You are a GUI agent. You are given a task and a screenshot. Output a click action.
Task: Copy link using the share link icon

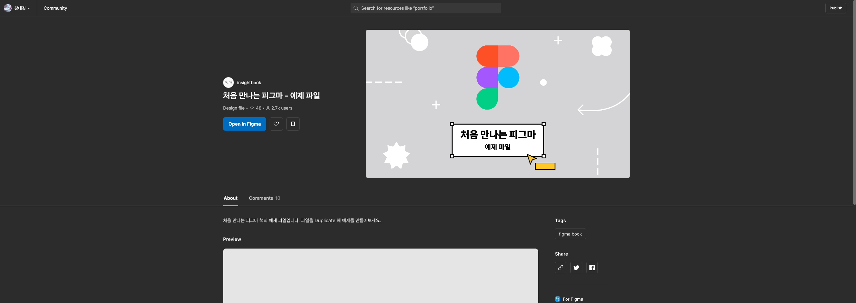[560, 268]
